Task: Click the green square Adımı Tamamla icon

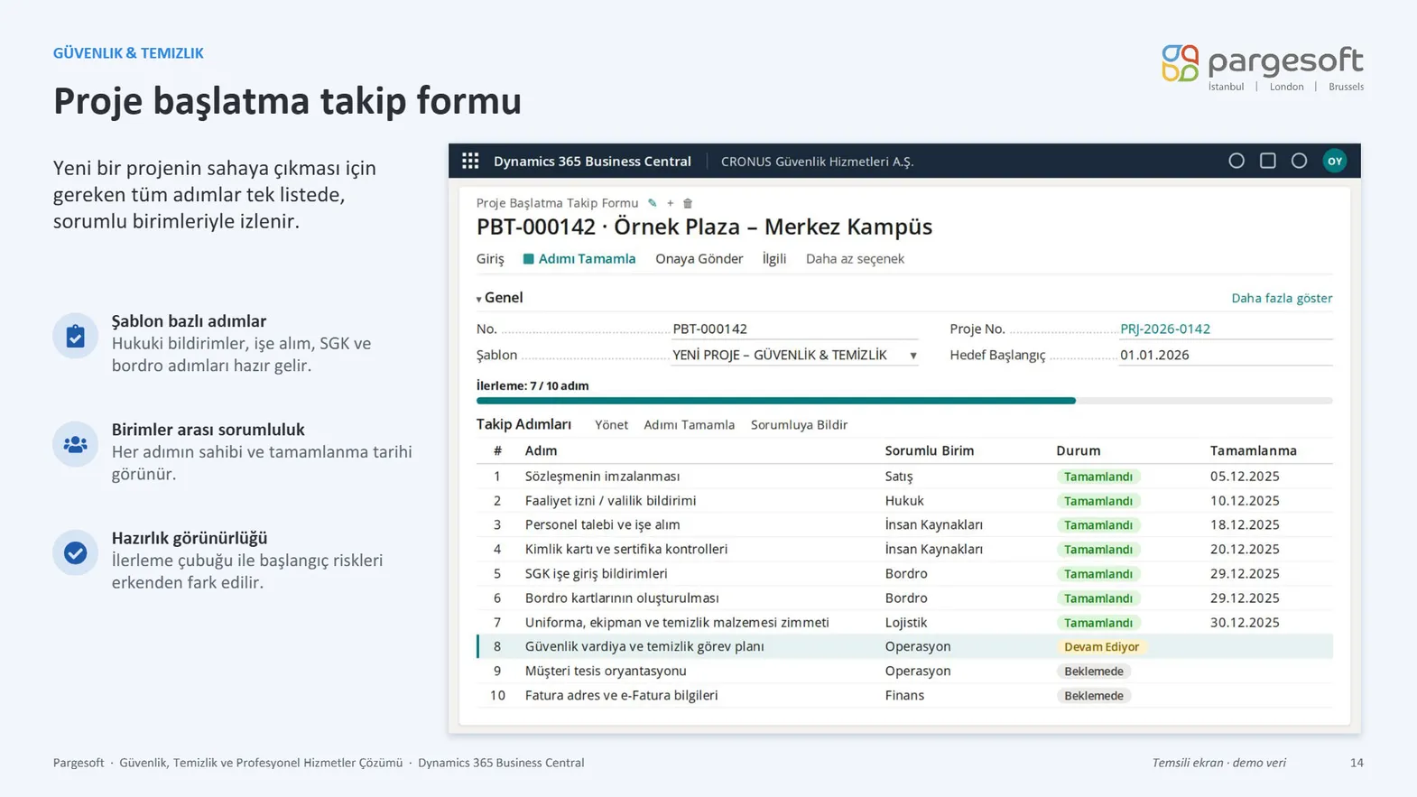Action: click(x=529, y=259)
